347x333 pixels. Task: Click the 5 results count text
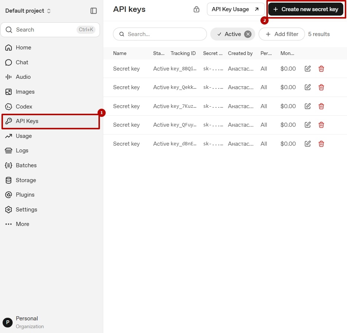click(319, 34)
